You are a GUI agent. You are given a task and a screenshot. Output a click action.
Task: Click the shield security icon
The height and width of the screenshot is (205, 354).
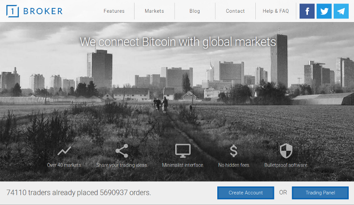coord(286,151)
